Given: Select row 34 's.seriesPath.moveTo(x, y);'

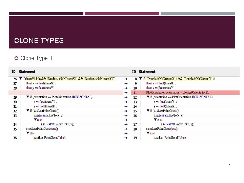Looking at the screenshot, I should coord(57,124).
